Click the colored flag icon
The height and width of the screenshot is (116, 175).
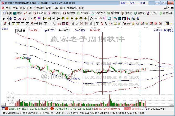pyautogui.click(x=39, y=18)
